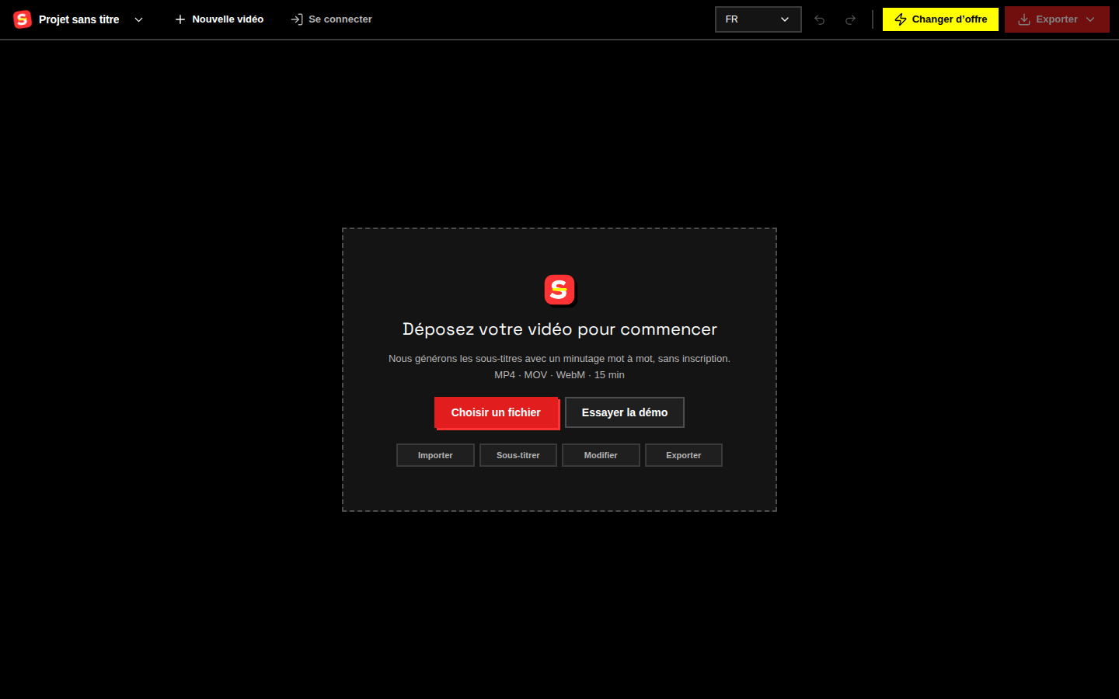The height and width of the screenshot is (699, 1119).
Task: Select the Sous-titrer step
Action: point(518,455)
